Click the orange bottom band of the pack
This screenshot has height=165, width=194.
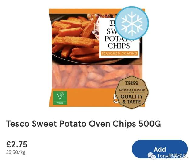point(83,98)
